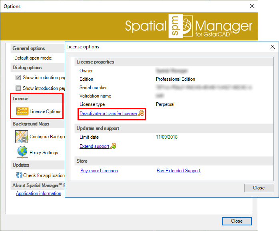Open Configure Background maps icon
Image resolution: width=279 pixels, height=231 pixels.
22,137
